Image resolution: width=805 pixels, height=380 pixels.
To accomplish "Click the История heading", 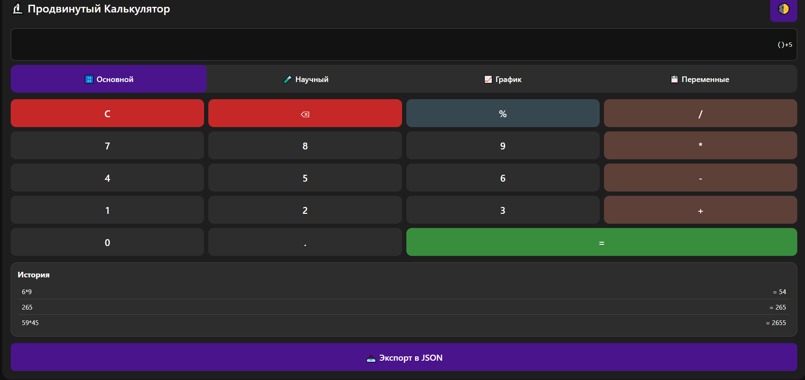I will tap(34, 275).
